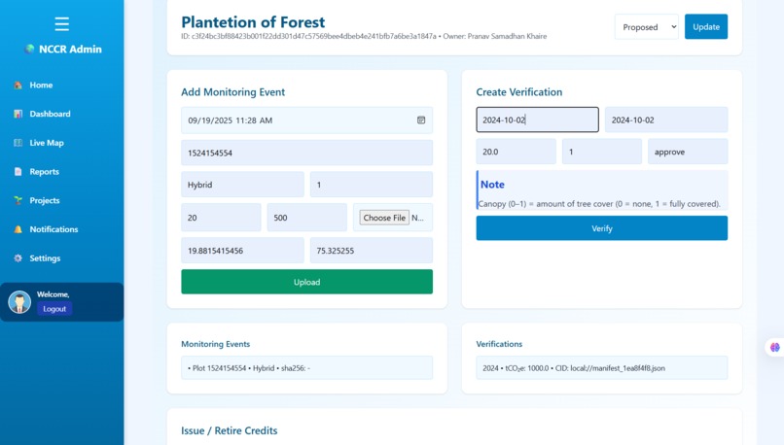Open the calendar picker in datetime field
The width and height of the screenshot is (784, 445).
421,120
